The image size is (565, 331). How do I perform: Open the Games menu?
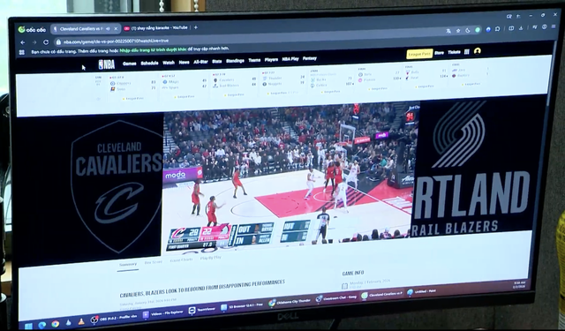(x=130, y=64)
